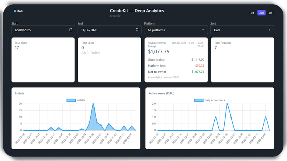Open the End date calendar picker icon
Image resolution: width=287 pixels, height=161 pixels.
click(x=137, y=30)
